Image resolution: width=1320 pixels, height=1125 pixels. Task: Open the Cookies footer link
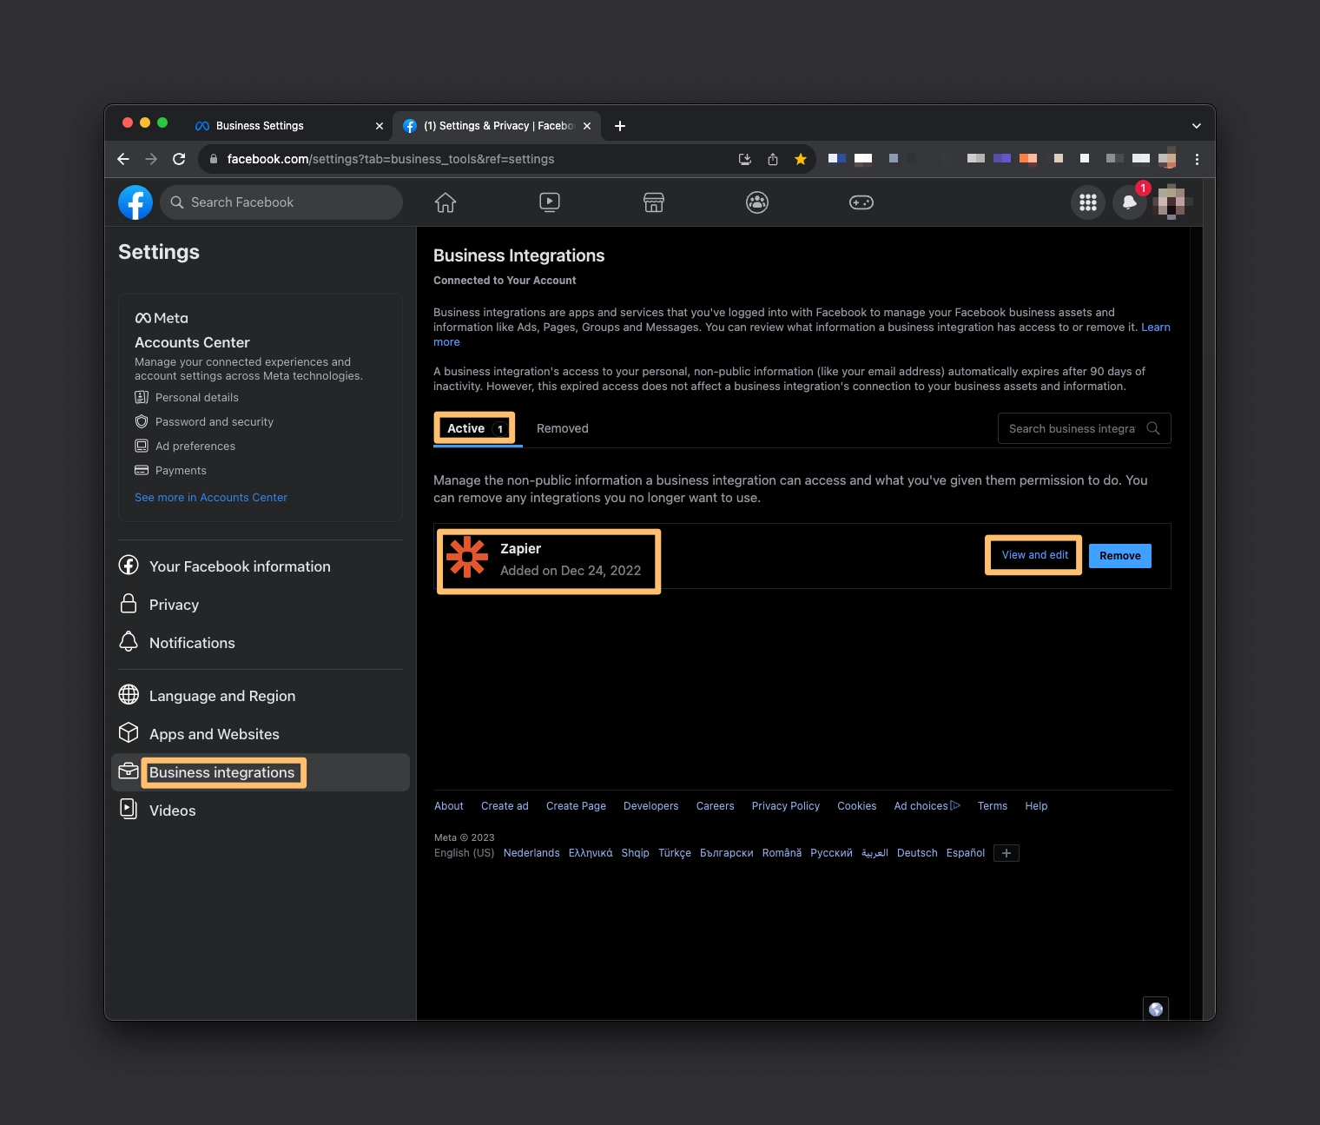point(857,806)
